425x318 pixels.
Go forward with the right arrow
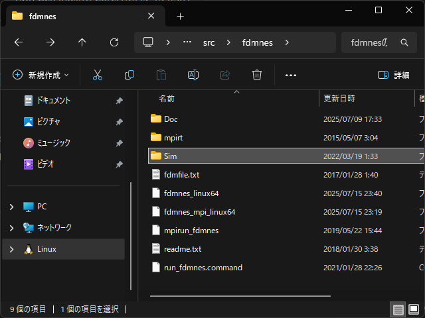click(x=50, y=42)
